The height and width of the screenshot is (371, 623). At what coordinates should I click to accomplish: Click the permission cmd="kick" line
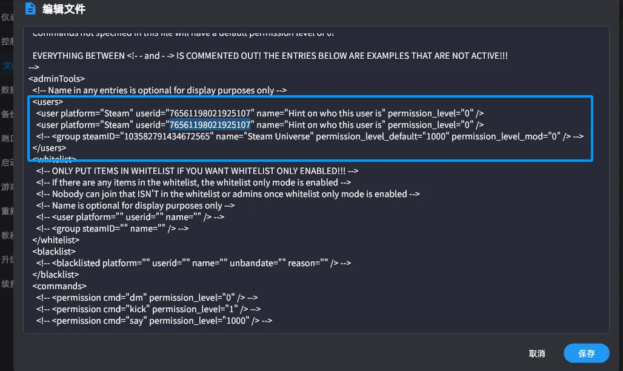click(148, 309)
